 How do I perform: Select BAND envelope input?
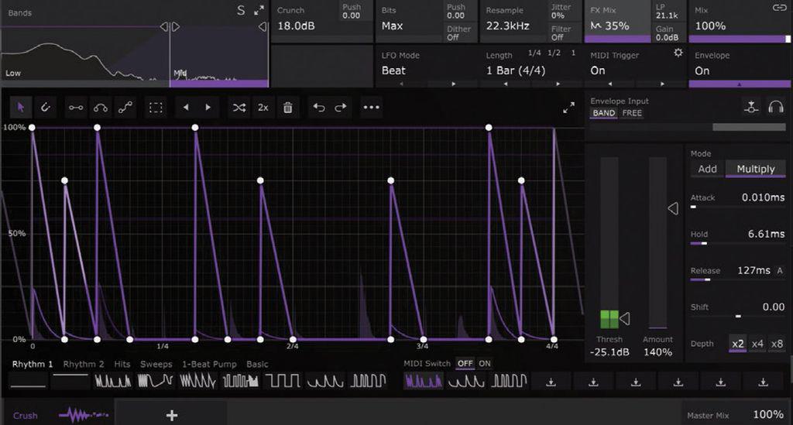click(604, 113)
